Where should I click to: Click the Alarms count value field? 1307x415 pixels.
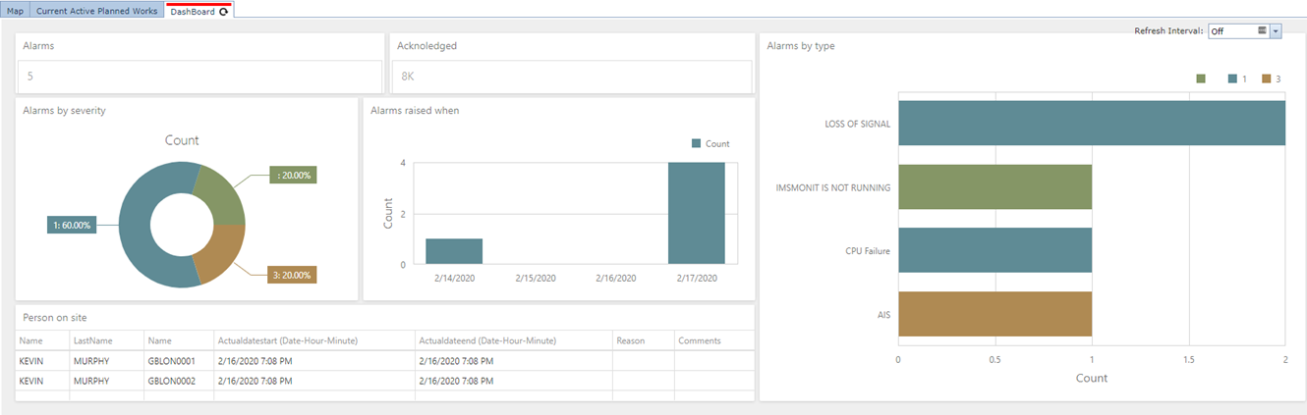(x=199, y=76)
